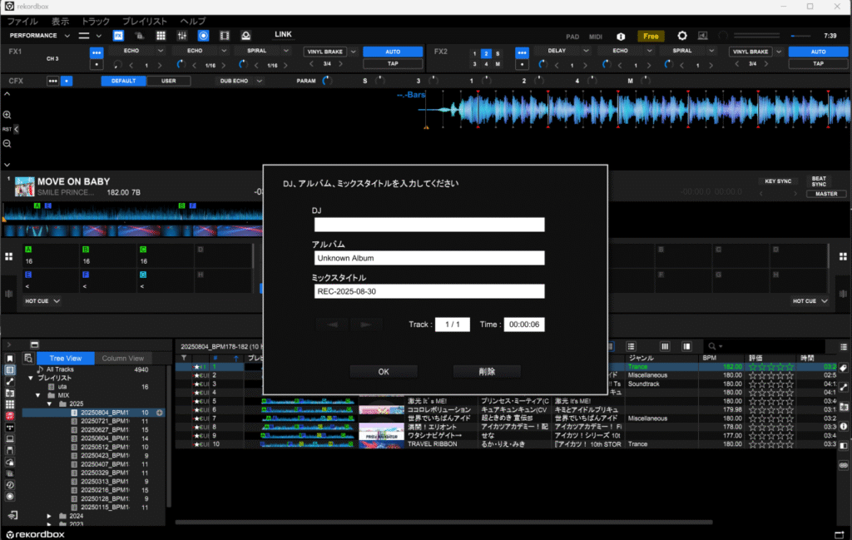Switch to Column View tab

point(123,359)
